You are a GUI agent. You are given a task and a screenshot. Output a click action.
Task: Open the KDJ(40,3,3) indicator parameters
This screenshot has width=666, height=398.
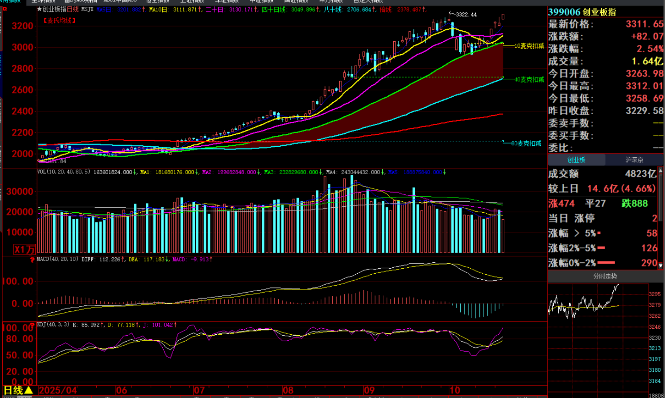click(x=55, y=325)
